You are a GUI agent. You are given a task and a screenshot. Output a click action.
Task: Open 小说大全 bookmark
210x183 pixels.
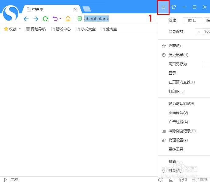click(x=86, y=29)
